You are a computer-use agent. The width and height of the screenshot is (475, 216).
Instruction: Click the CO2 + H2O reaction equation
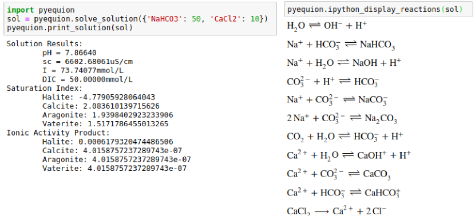[345, 137]
